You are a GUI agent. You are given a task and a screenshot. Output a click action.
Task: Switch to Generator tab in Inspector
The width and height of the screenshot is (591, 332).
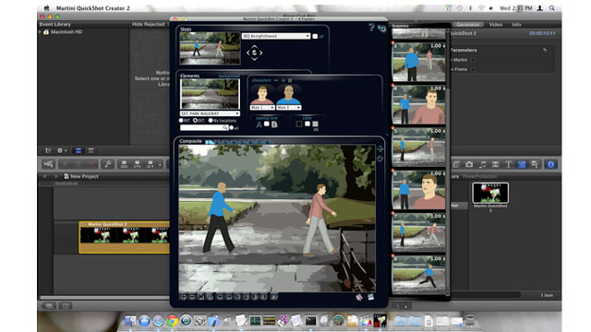point(467,25)
